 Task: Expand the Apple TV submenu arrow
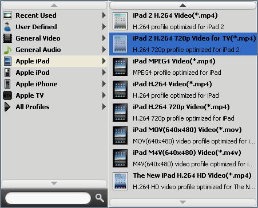tap(104, 95)
